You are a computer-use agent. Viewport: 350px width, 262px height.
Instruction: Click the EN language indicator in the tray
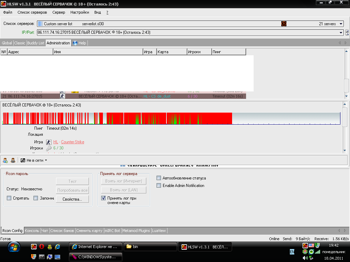point(292,252)
